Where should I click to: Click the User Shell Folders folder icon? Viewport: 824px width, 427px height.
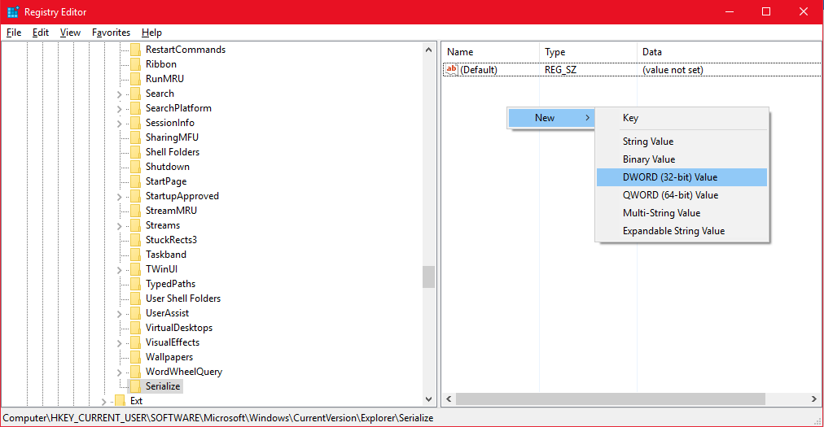(x=136, y=298)
